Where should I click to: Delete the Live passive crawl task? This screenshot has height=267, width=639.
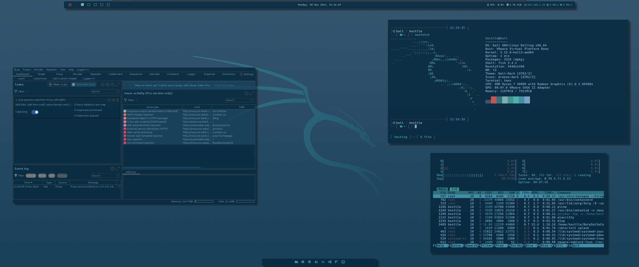(x=118, y=100)
